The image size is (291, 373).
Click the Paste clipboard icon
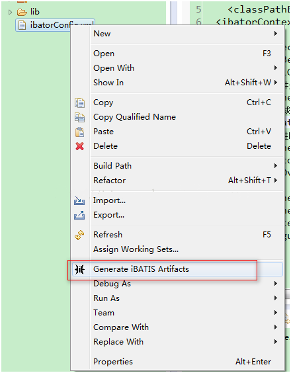(x=79, y=132)
